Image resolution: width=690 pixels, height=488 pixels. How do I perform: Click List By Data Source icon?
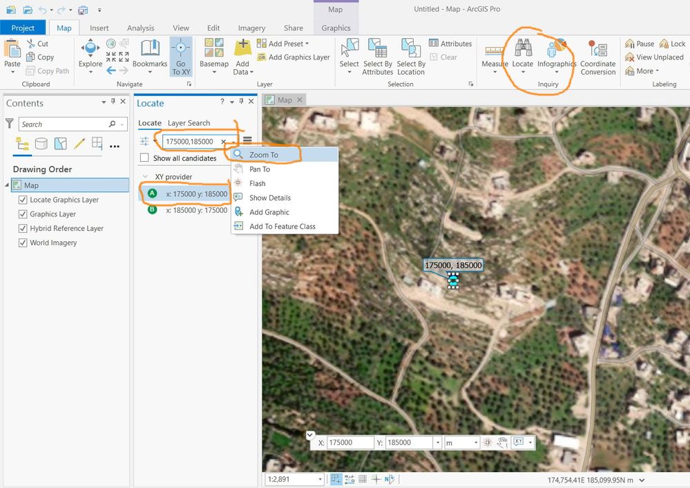pyautogui.click(x=41, y=144)
